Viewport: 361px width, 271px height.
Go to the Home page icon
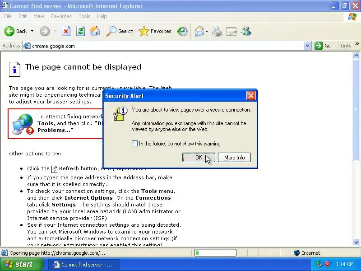click(x=95, y=31)
